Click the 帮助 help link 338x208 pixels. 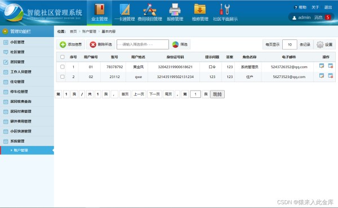click(303, 7)
